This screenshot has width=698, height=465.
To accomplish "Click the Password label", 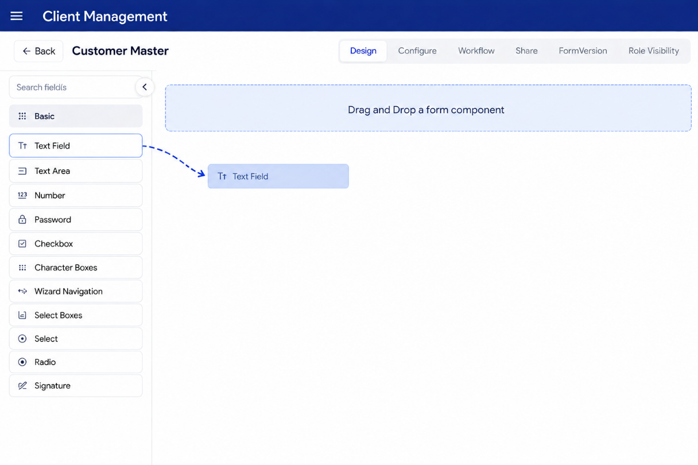I will (53, 219).
